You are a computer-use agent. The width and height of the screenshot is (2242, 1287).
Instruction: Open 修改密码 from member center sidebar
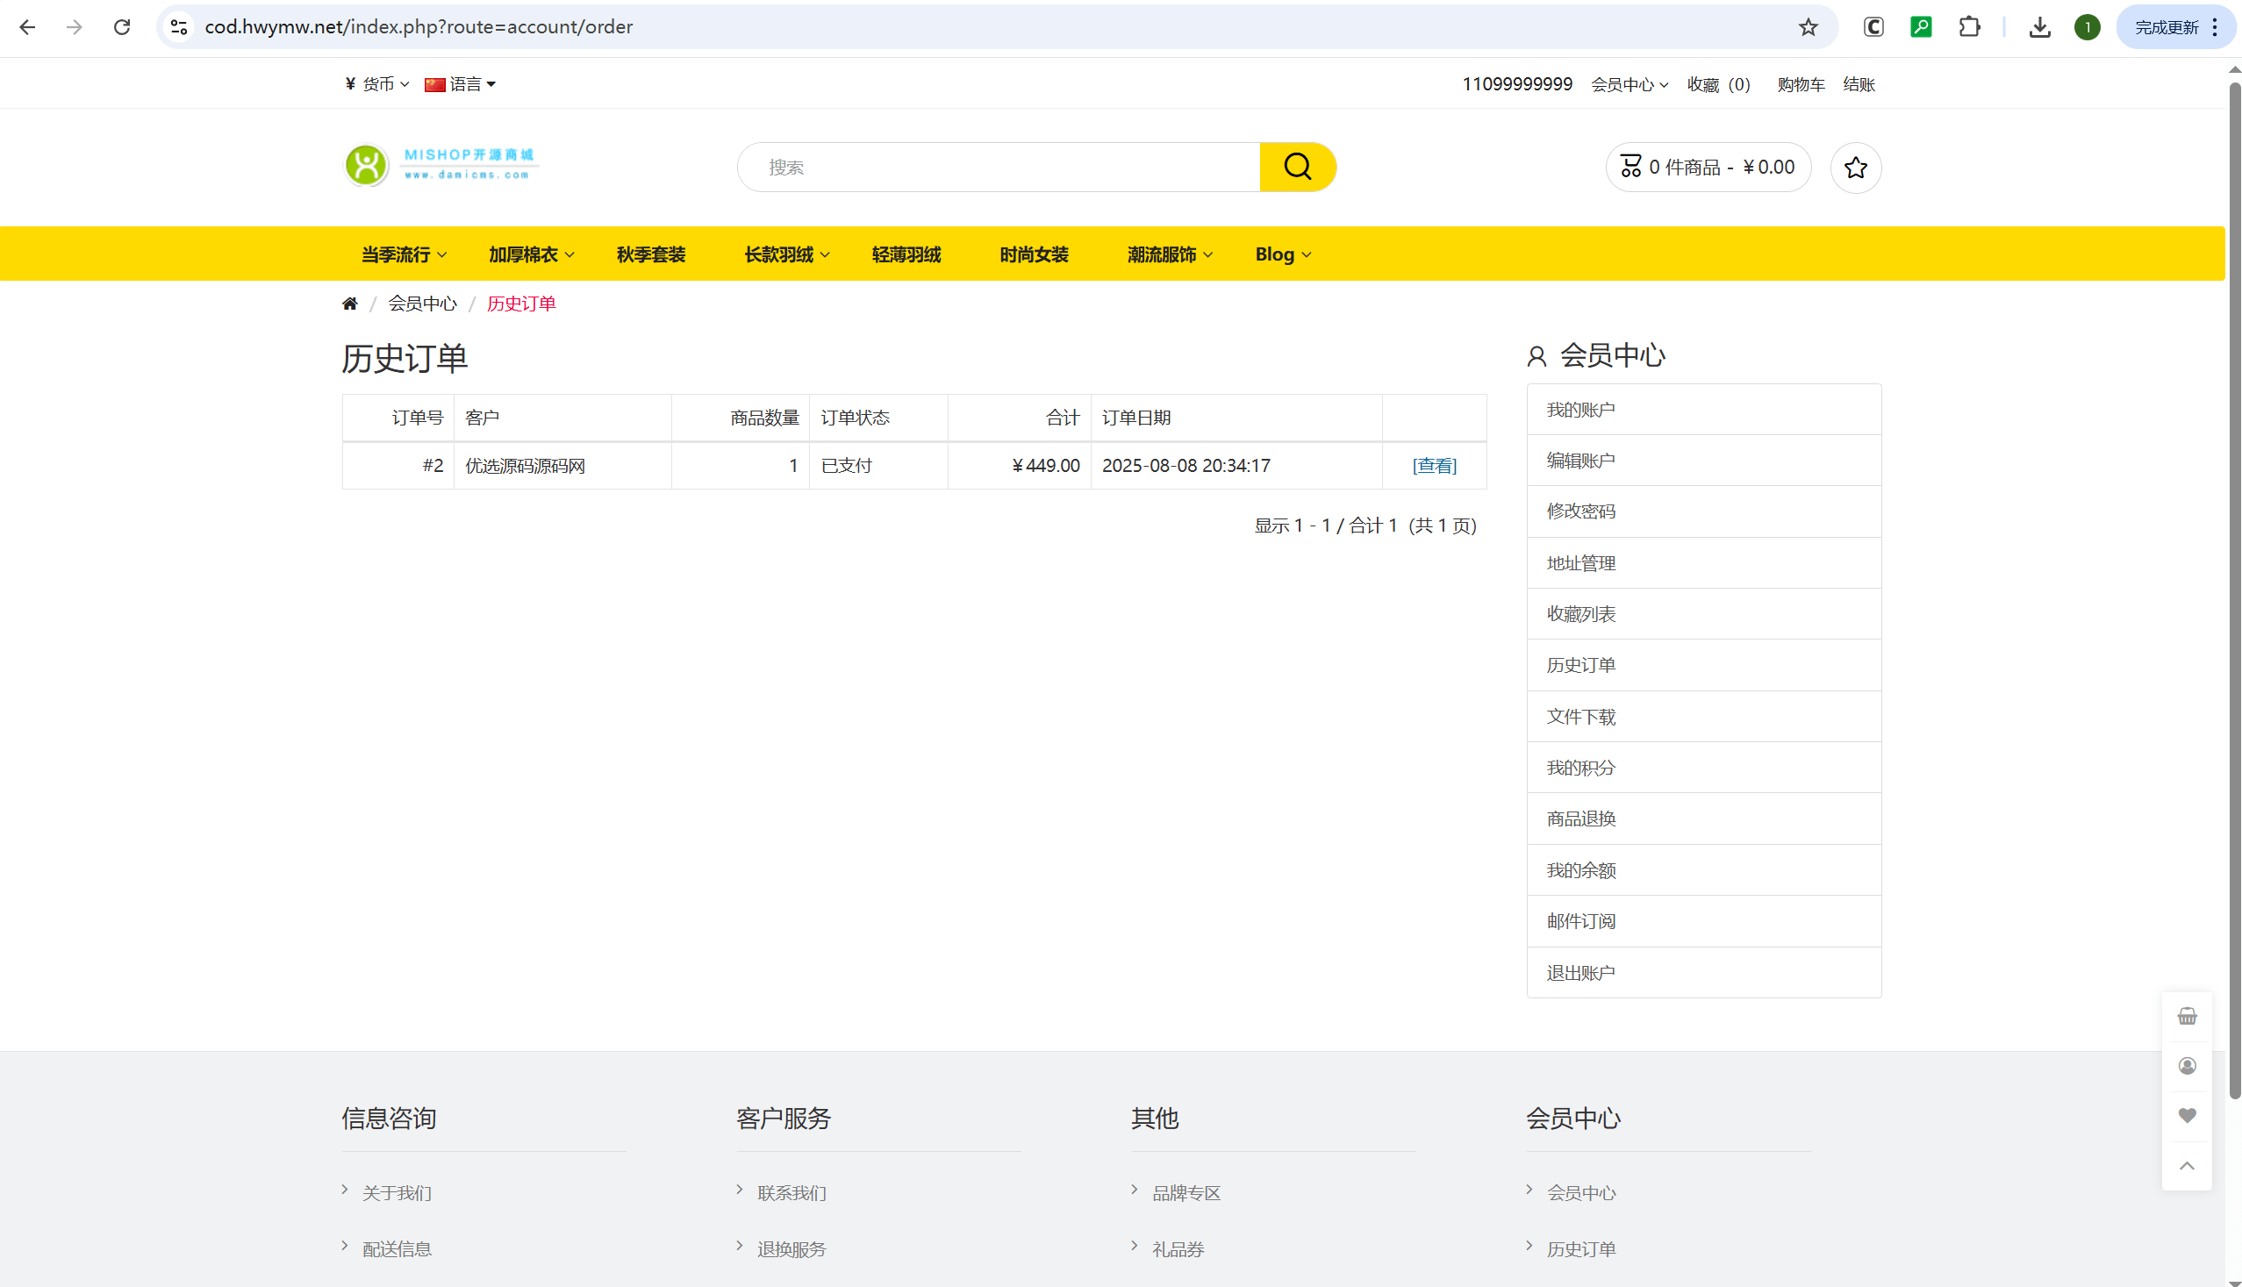(x=1580, y=511)
